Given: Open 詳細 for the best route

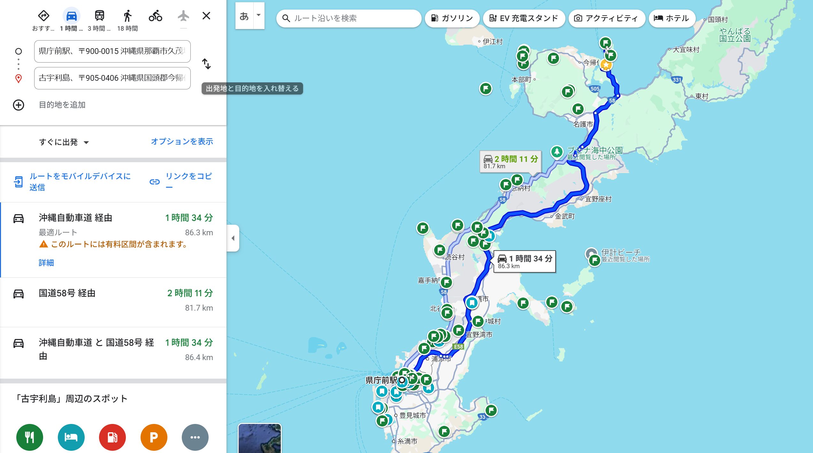Looking at the screenshot, I should pyautogui.click(x=46, y=263).
